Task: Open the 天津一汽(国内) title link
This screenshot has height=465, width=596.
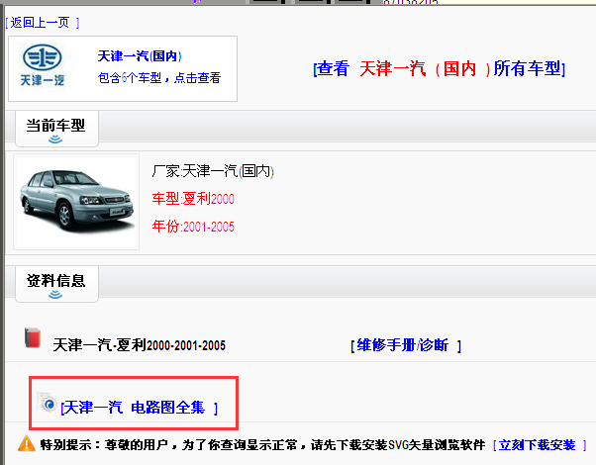Action: click(x=140, y=56)
